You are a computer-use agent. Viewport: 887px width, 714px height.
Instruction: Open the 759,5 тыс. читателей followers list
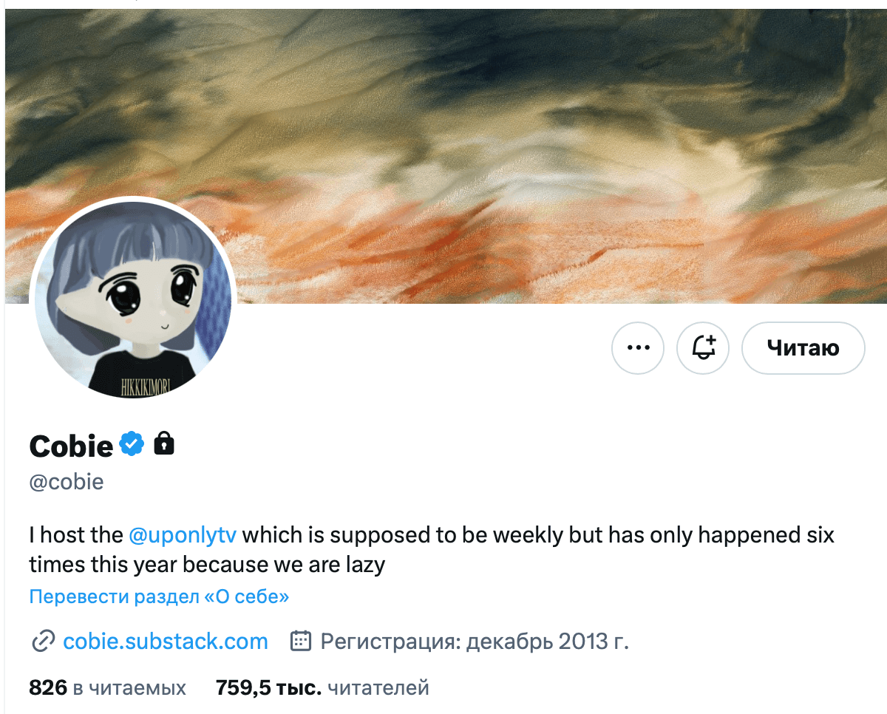322,688
